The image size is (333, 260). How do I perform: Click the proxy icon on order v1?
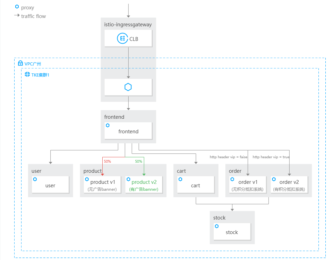[x=232, y=179]
